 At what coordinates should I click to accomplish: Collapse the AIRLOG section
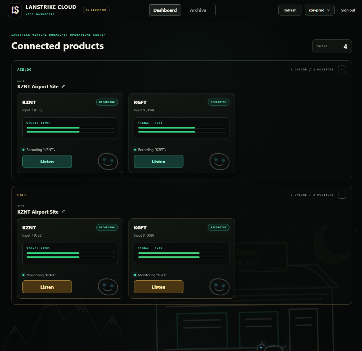coord(342,70)
